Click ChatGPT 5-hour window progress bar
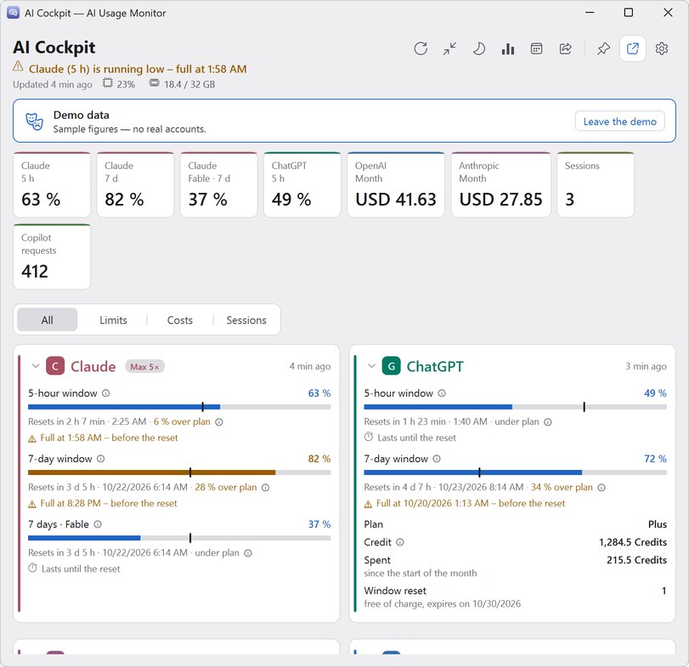This screenshot has height=667, width=689. point(516,407)
